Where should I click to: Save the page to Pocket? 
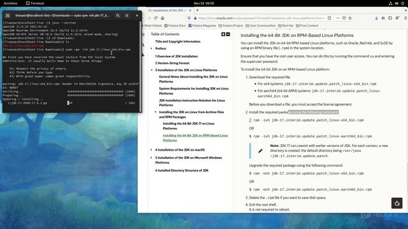click(x=344, y=18)
